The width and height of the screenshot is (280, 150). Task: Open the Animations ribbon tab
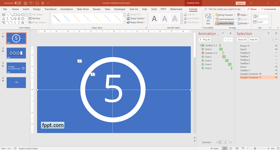66,9
